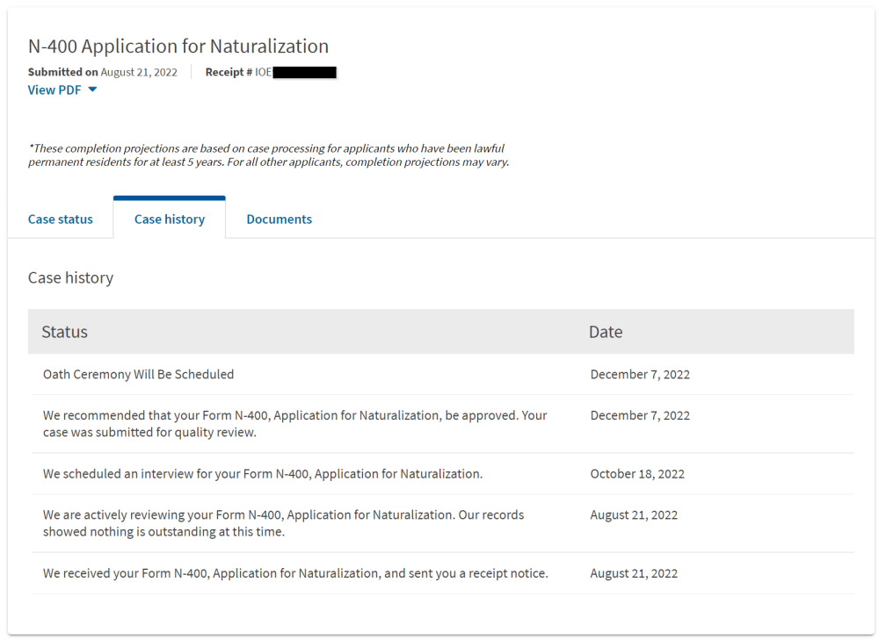Click the Date column header
This screenshot has height=640, width=879.
606,332
